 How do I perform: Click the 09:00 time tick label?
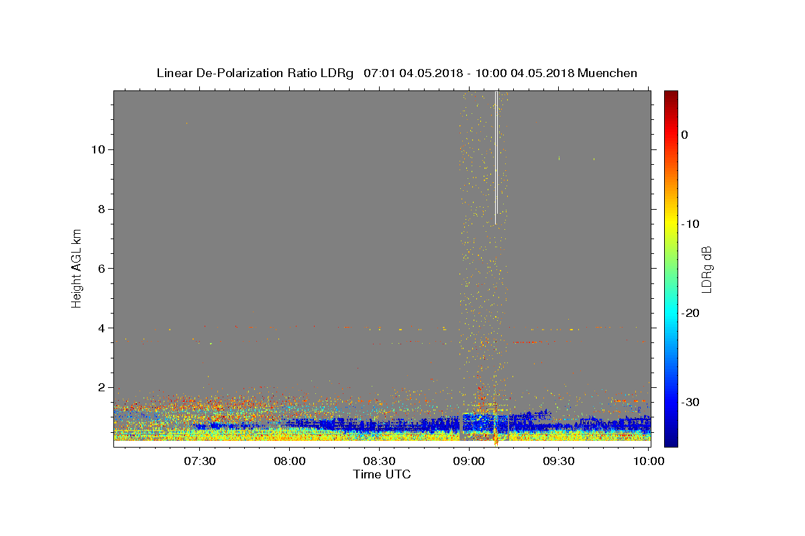click(x=469, y=461)
